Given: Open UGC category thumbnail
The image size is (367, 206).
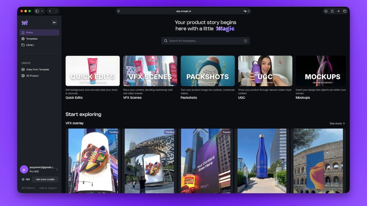Looking at the screenshot, I should (x=265, y=71).
